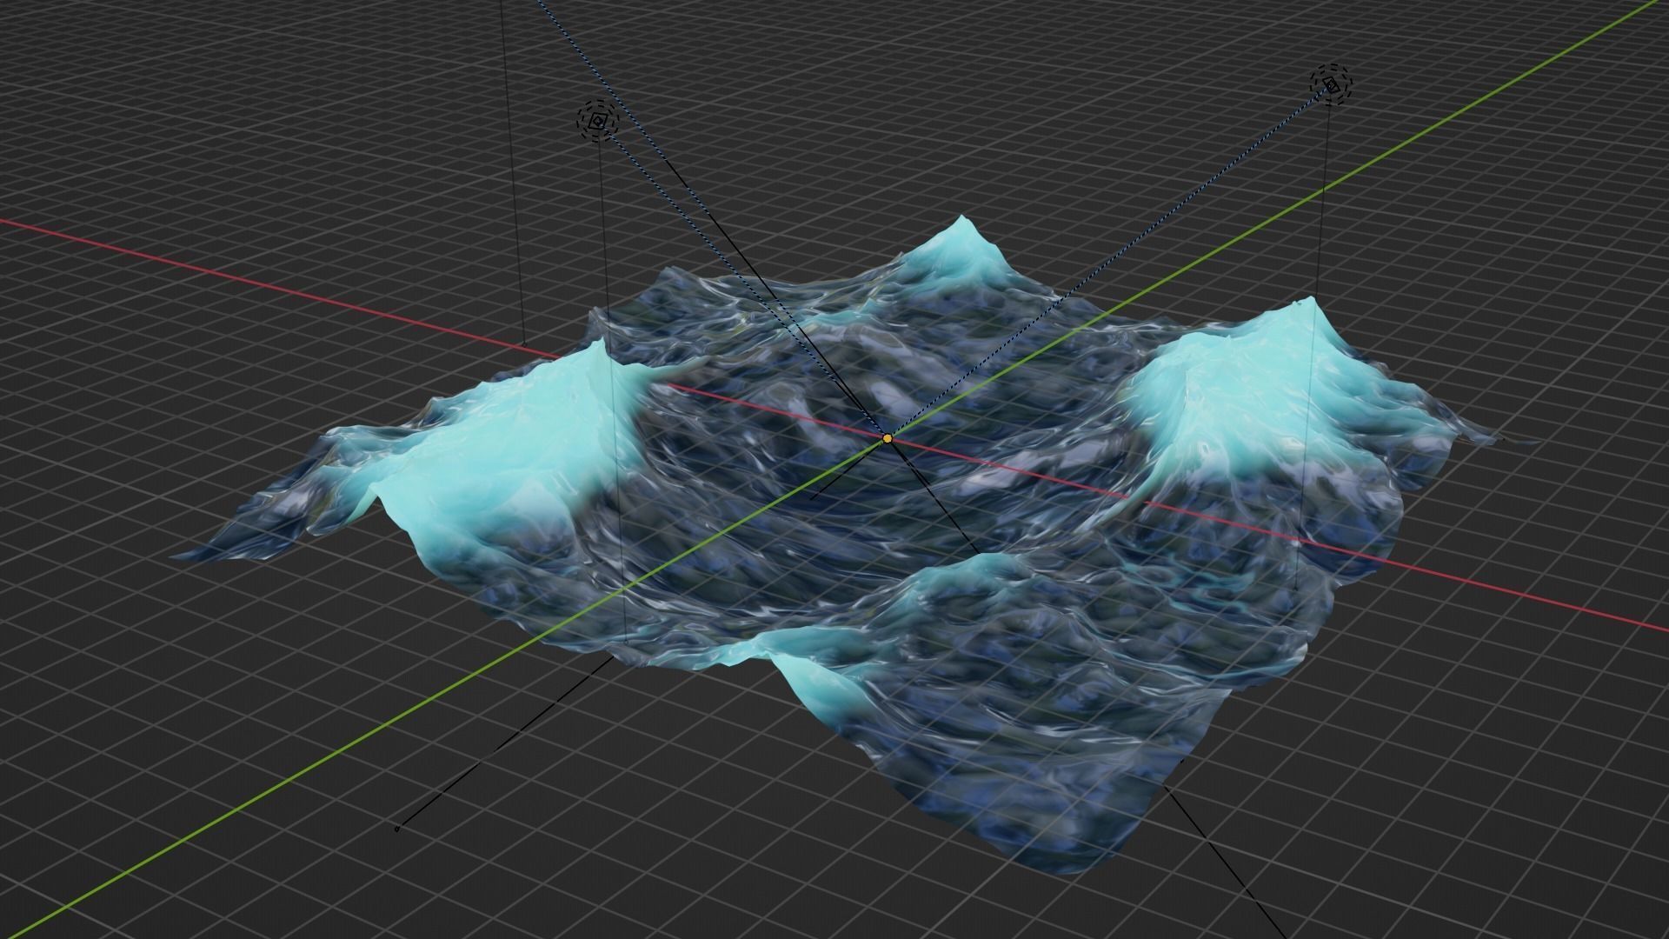Select the upper-right point light gizmo
Image resolution: width=1669 pixels, height=939 pixels.
tap(1332, 84)
